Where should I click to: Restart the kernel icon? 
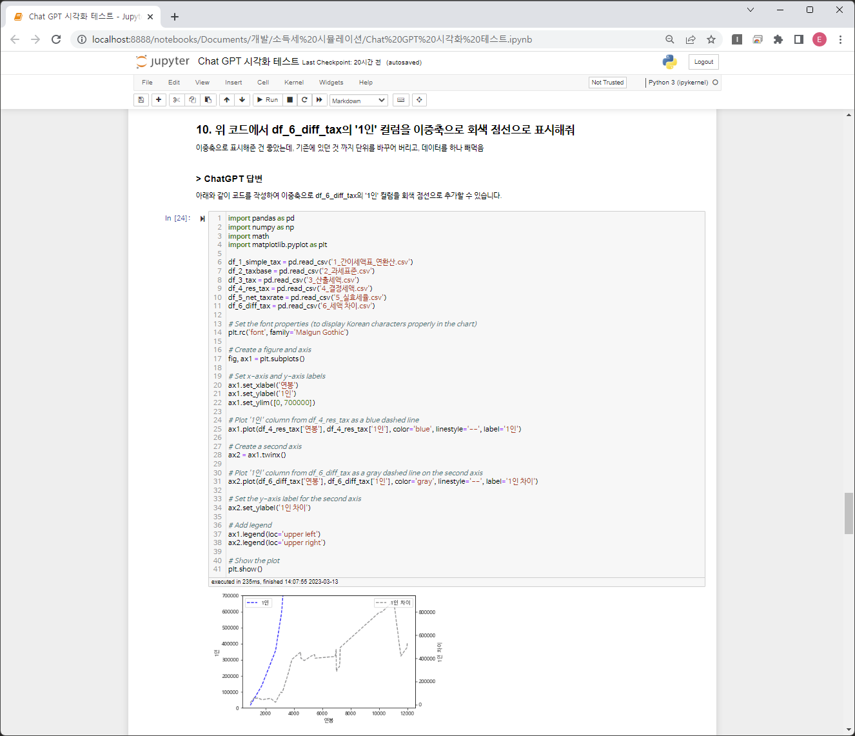(x=305, y=100)
